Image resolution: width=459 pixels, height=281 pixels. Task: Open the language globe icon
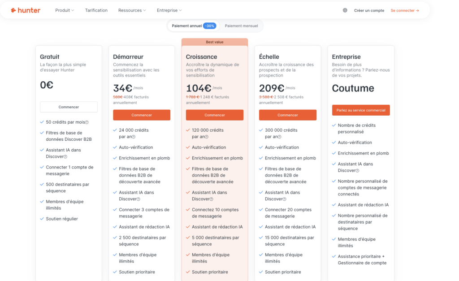345,10
